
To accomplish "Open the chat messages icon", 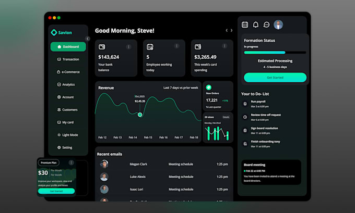I will 266,24.
